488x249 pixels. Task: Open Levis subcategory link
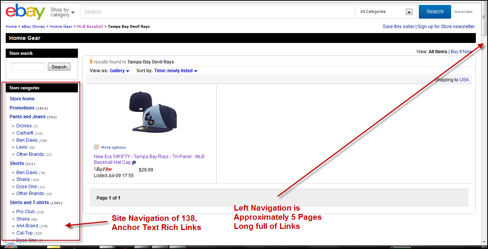pyautogui.click(x=22, y=147)
